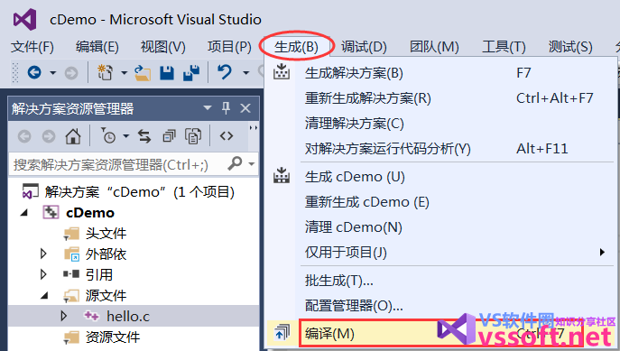The image size is (620, 351).
Task: Save the current file with disk icon
Action: (167, 73)
